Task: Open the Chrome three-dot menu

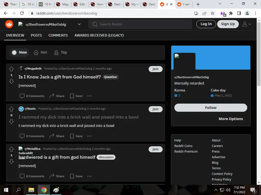Action: click(255, 13)
